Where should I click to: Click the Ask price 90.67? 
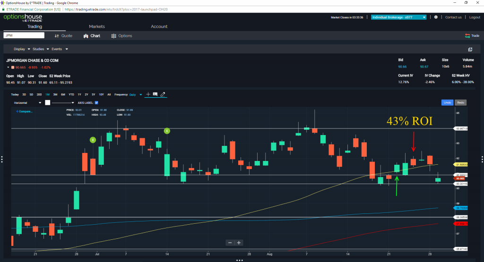424,67
